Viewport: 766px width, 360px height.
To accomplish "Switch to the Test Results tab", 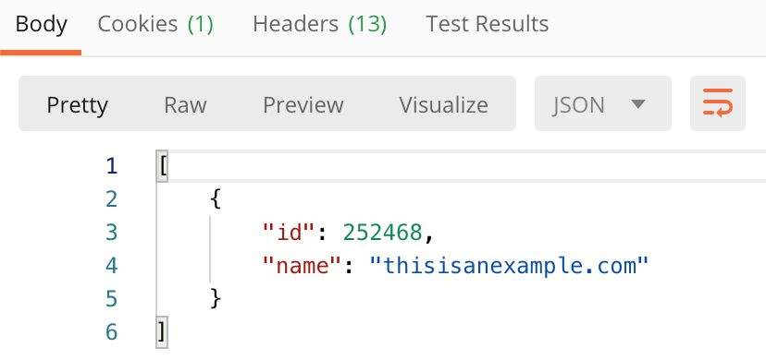I will click(x=487, y=24).
